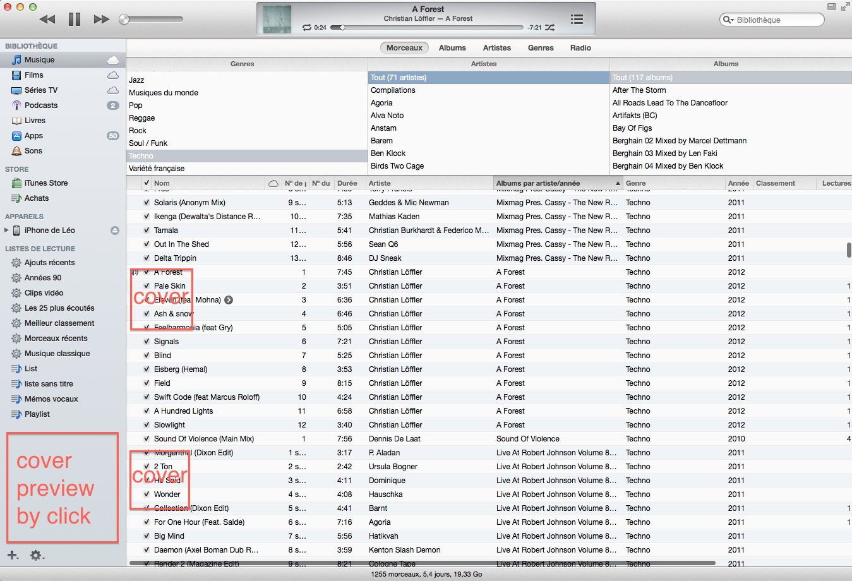Uncheck the Tamala track checkbox

point(147,231)
